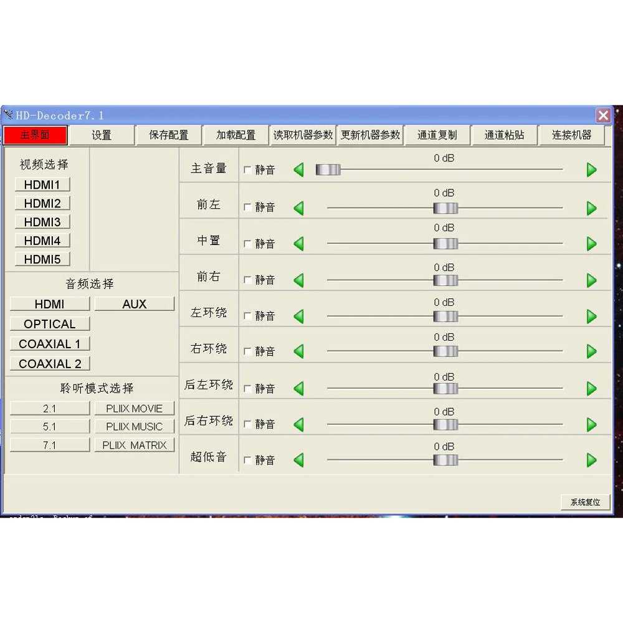Mute the 中置 channel
This screenshot has height=623, width=623.
tap(247, 244)
